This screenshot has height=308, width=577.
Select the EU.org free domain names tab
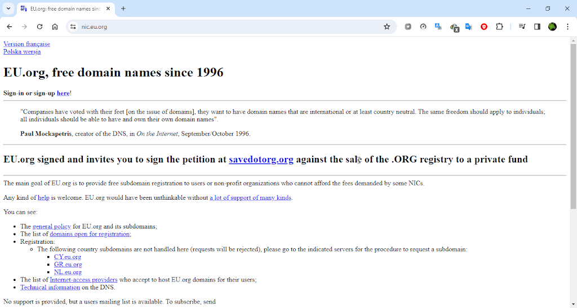point(65,8)
